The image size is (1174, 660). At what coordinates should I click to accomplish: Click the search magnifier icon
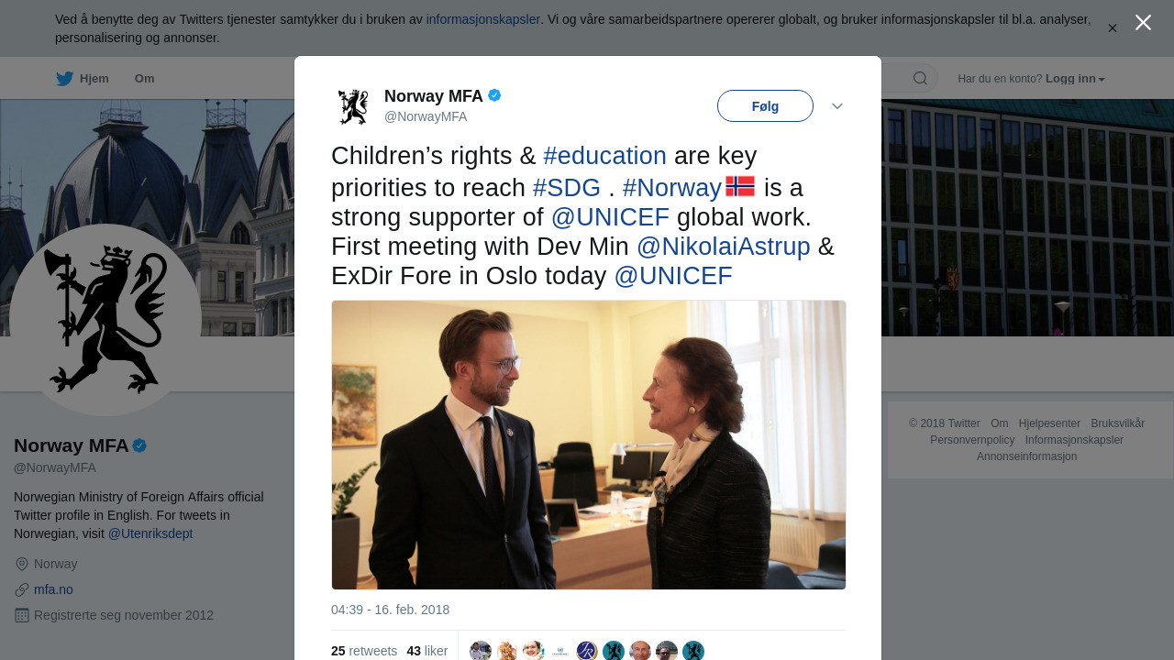pyautogui.click(x=920, y=79)
